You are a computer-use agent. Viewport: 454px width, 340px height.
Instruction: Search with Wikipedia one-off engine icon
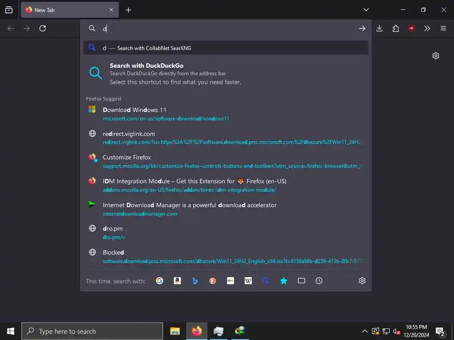point(248,281)
